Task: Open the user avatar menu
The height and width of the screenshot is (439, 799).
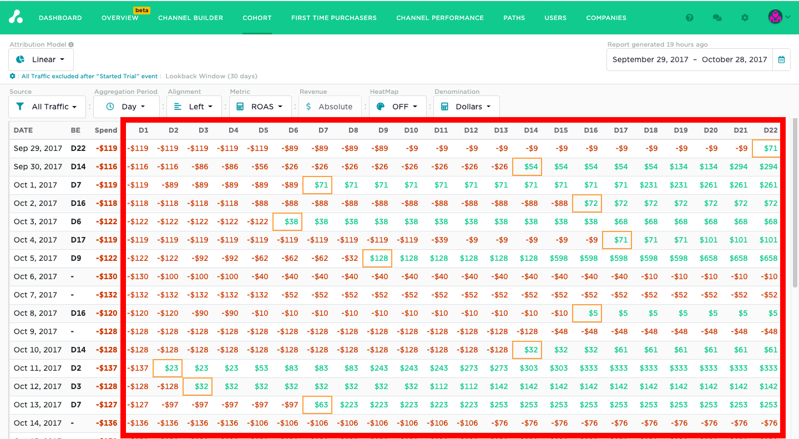Action: point(779,17)
